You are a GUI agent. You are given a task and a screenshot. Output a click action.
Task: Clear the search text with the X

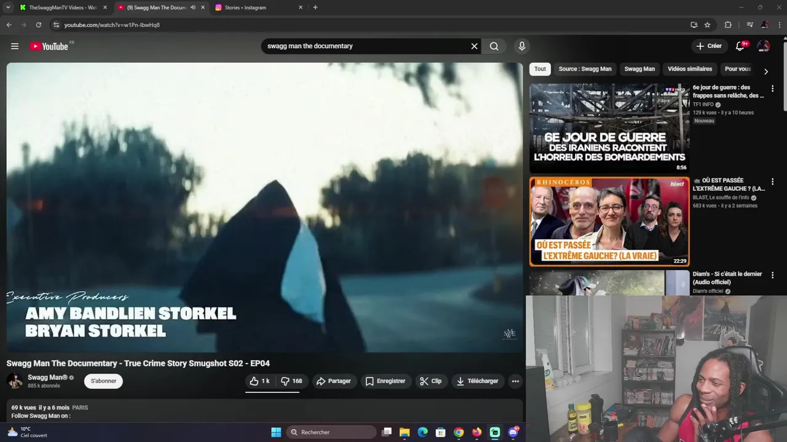tap(474, 46)
